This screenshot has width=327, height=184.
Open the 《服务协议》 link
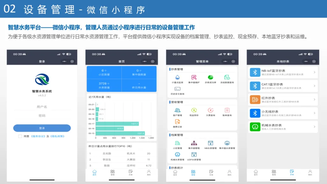[x=38, y=136]
